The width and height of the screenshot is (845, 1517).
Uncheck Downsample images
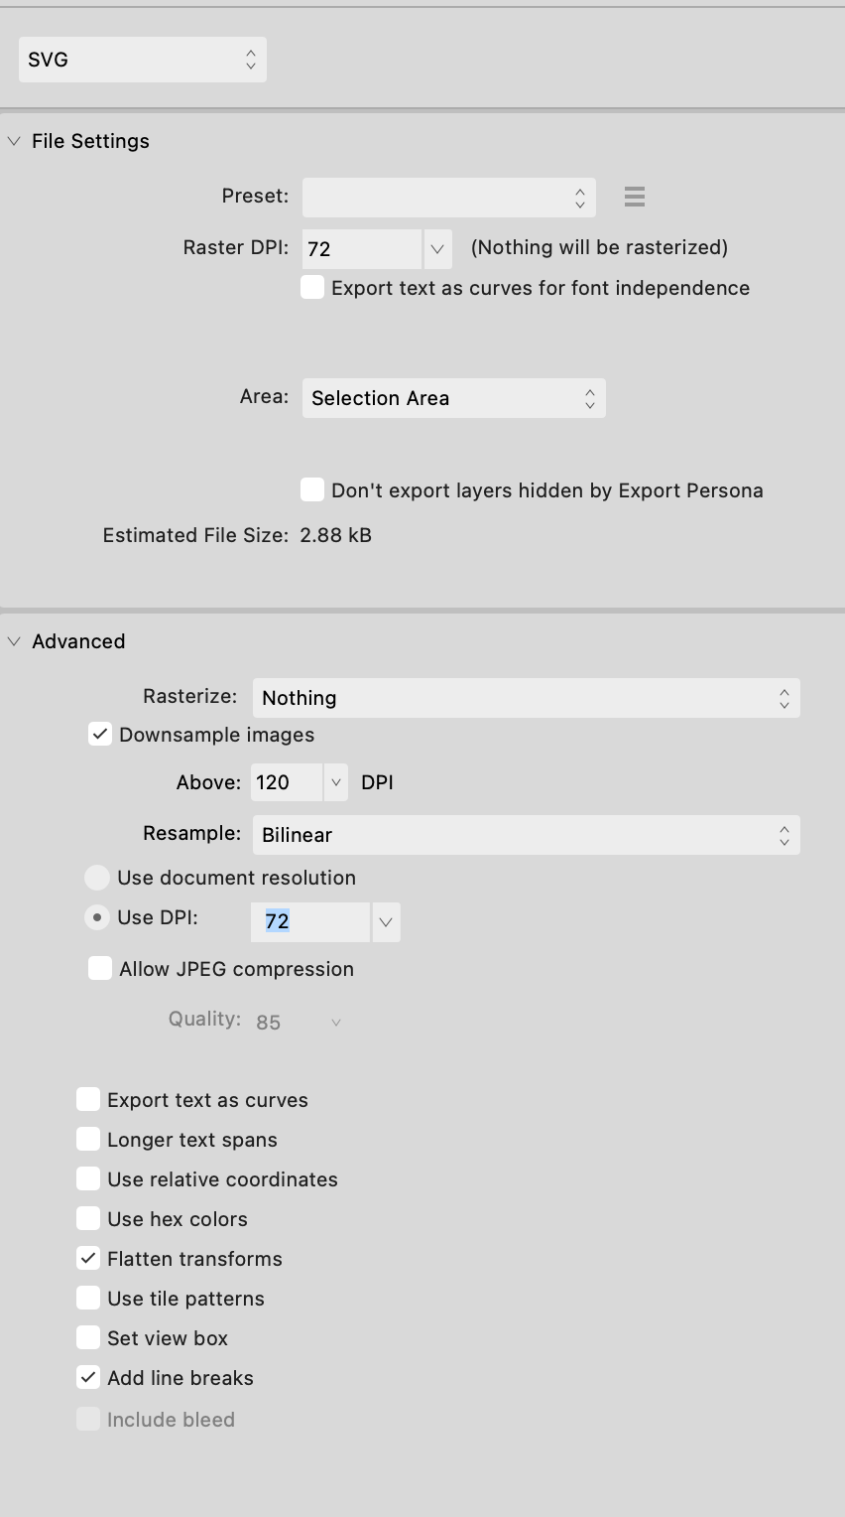(x=100, y=735)
